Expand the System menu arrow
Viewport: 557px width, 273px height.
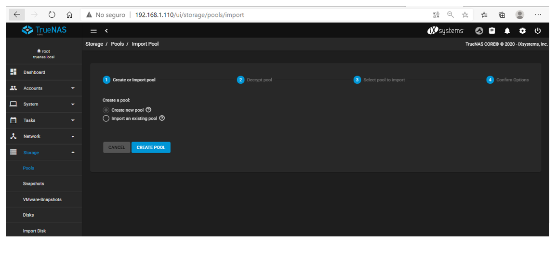click(73, 104)
